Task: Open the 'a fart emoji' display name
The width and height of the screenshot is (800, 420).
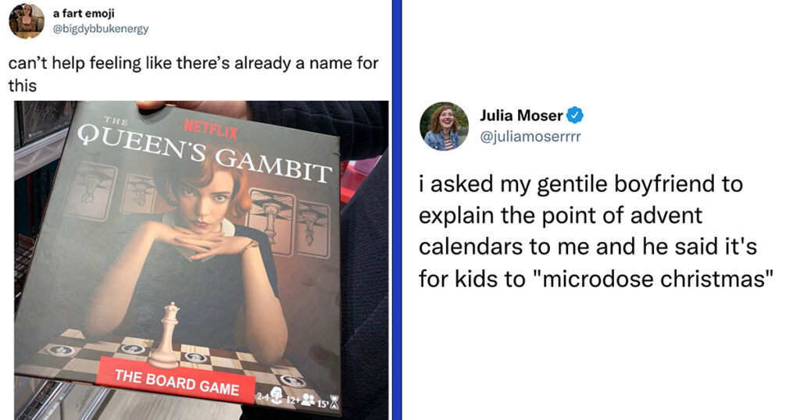Action: click(84, 13)
